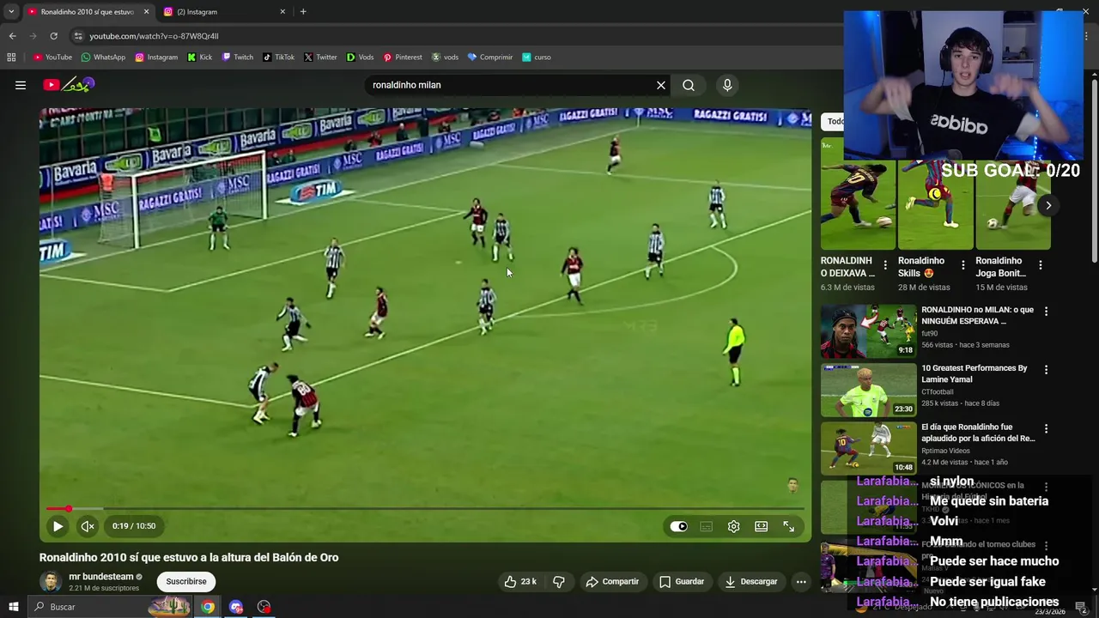The width and height of the screenshot is (1099, 618).
Task: Start voice search with the microphone
Action: tap(727, 85)
